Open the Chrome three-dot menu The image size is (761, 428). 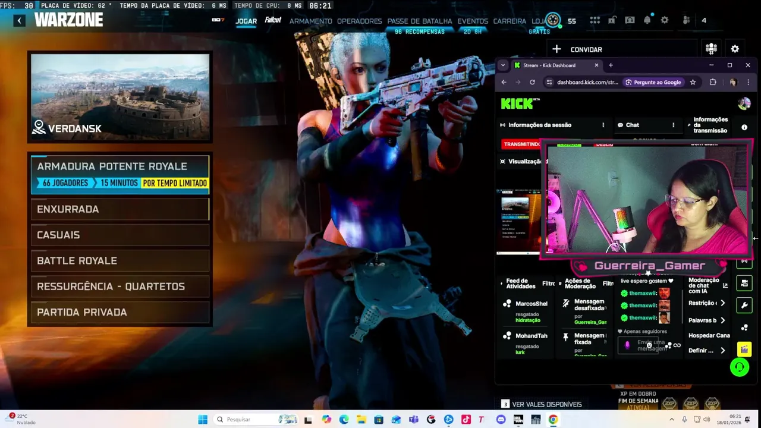[749, 82]
